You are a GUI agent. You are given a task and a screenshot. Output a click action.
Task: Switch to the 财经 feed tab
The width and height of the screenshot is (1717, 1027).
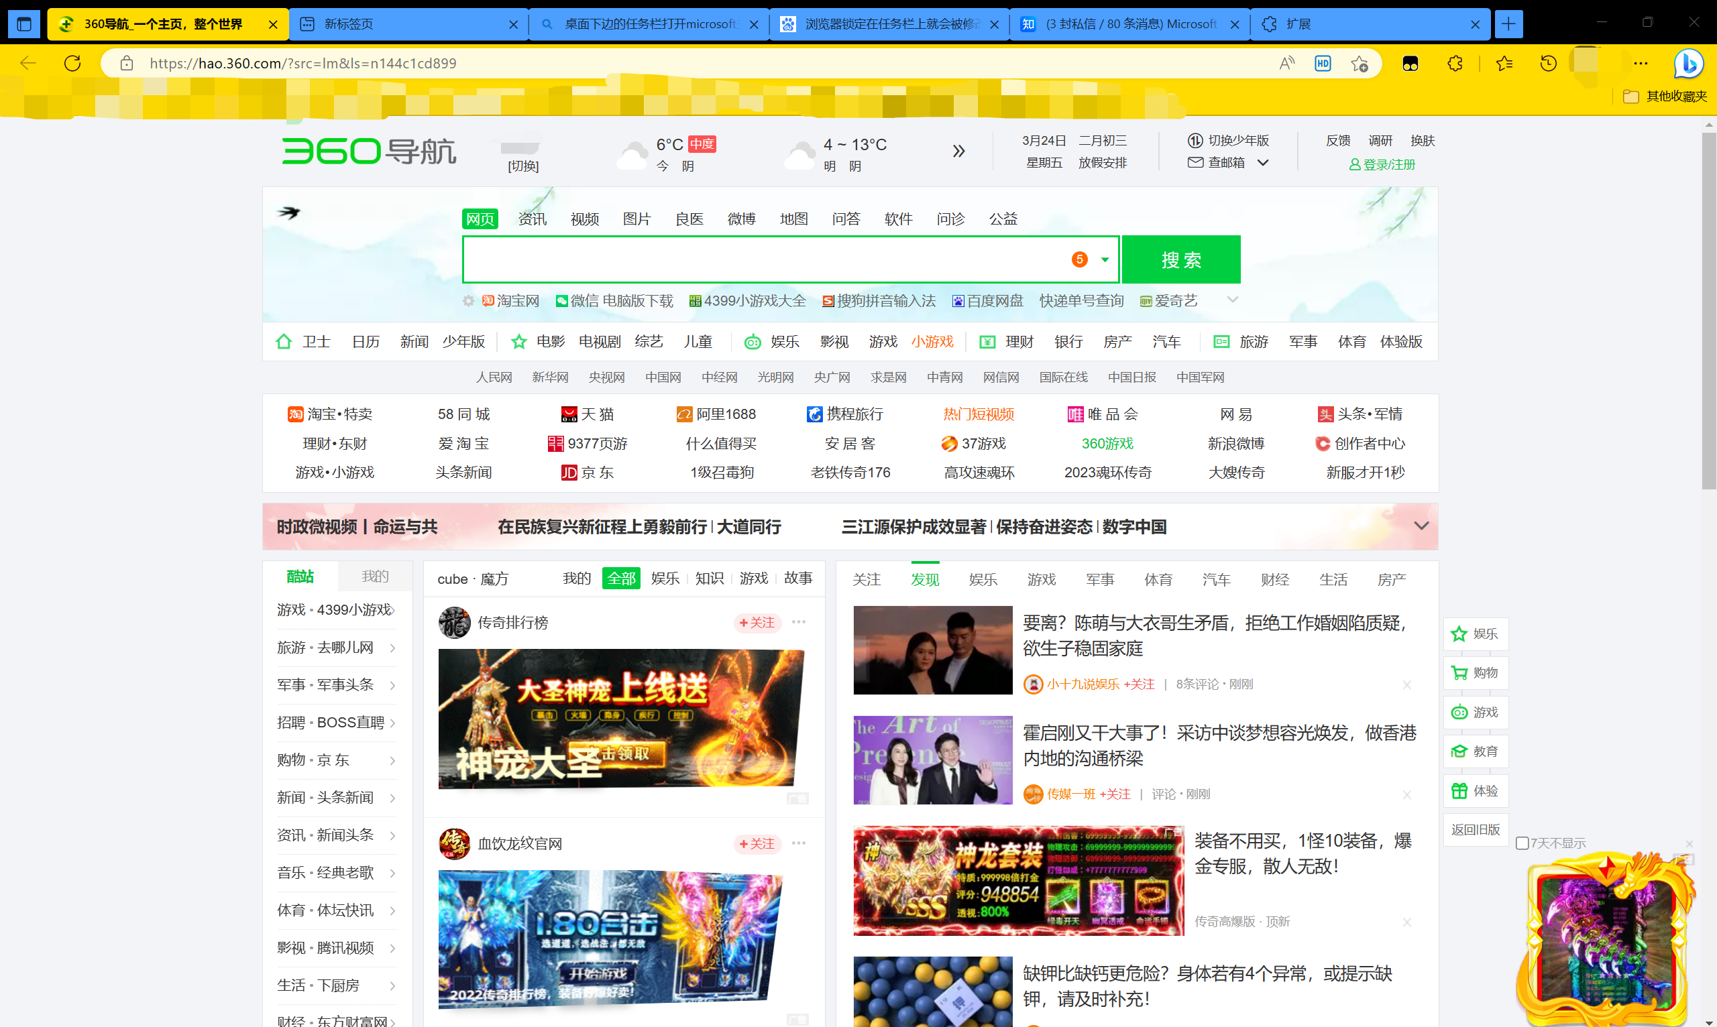point(1274,579)
